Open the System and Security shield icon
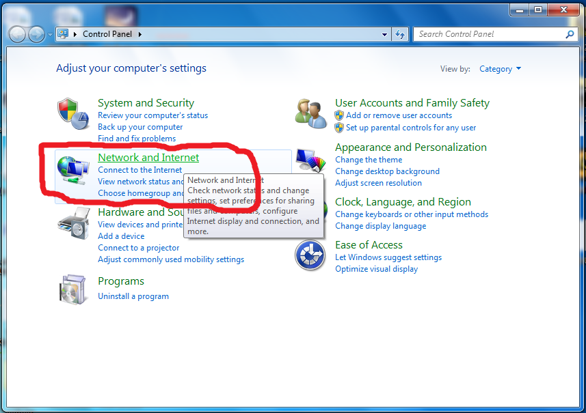This screenshot has width=586, height=413. pyautogui.click(x=73, y=114)
